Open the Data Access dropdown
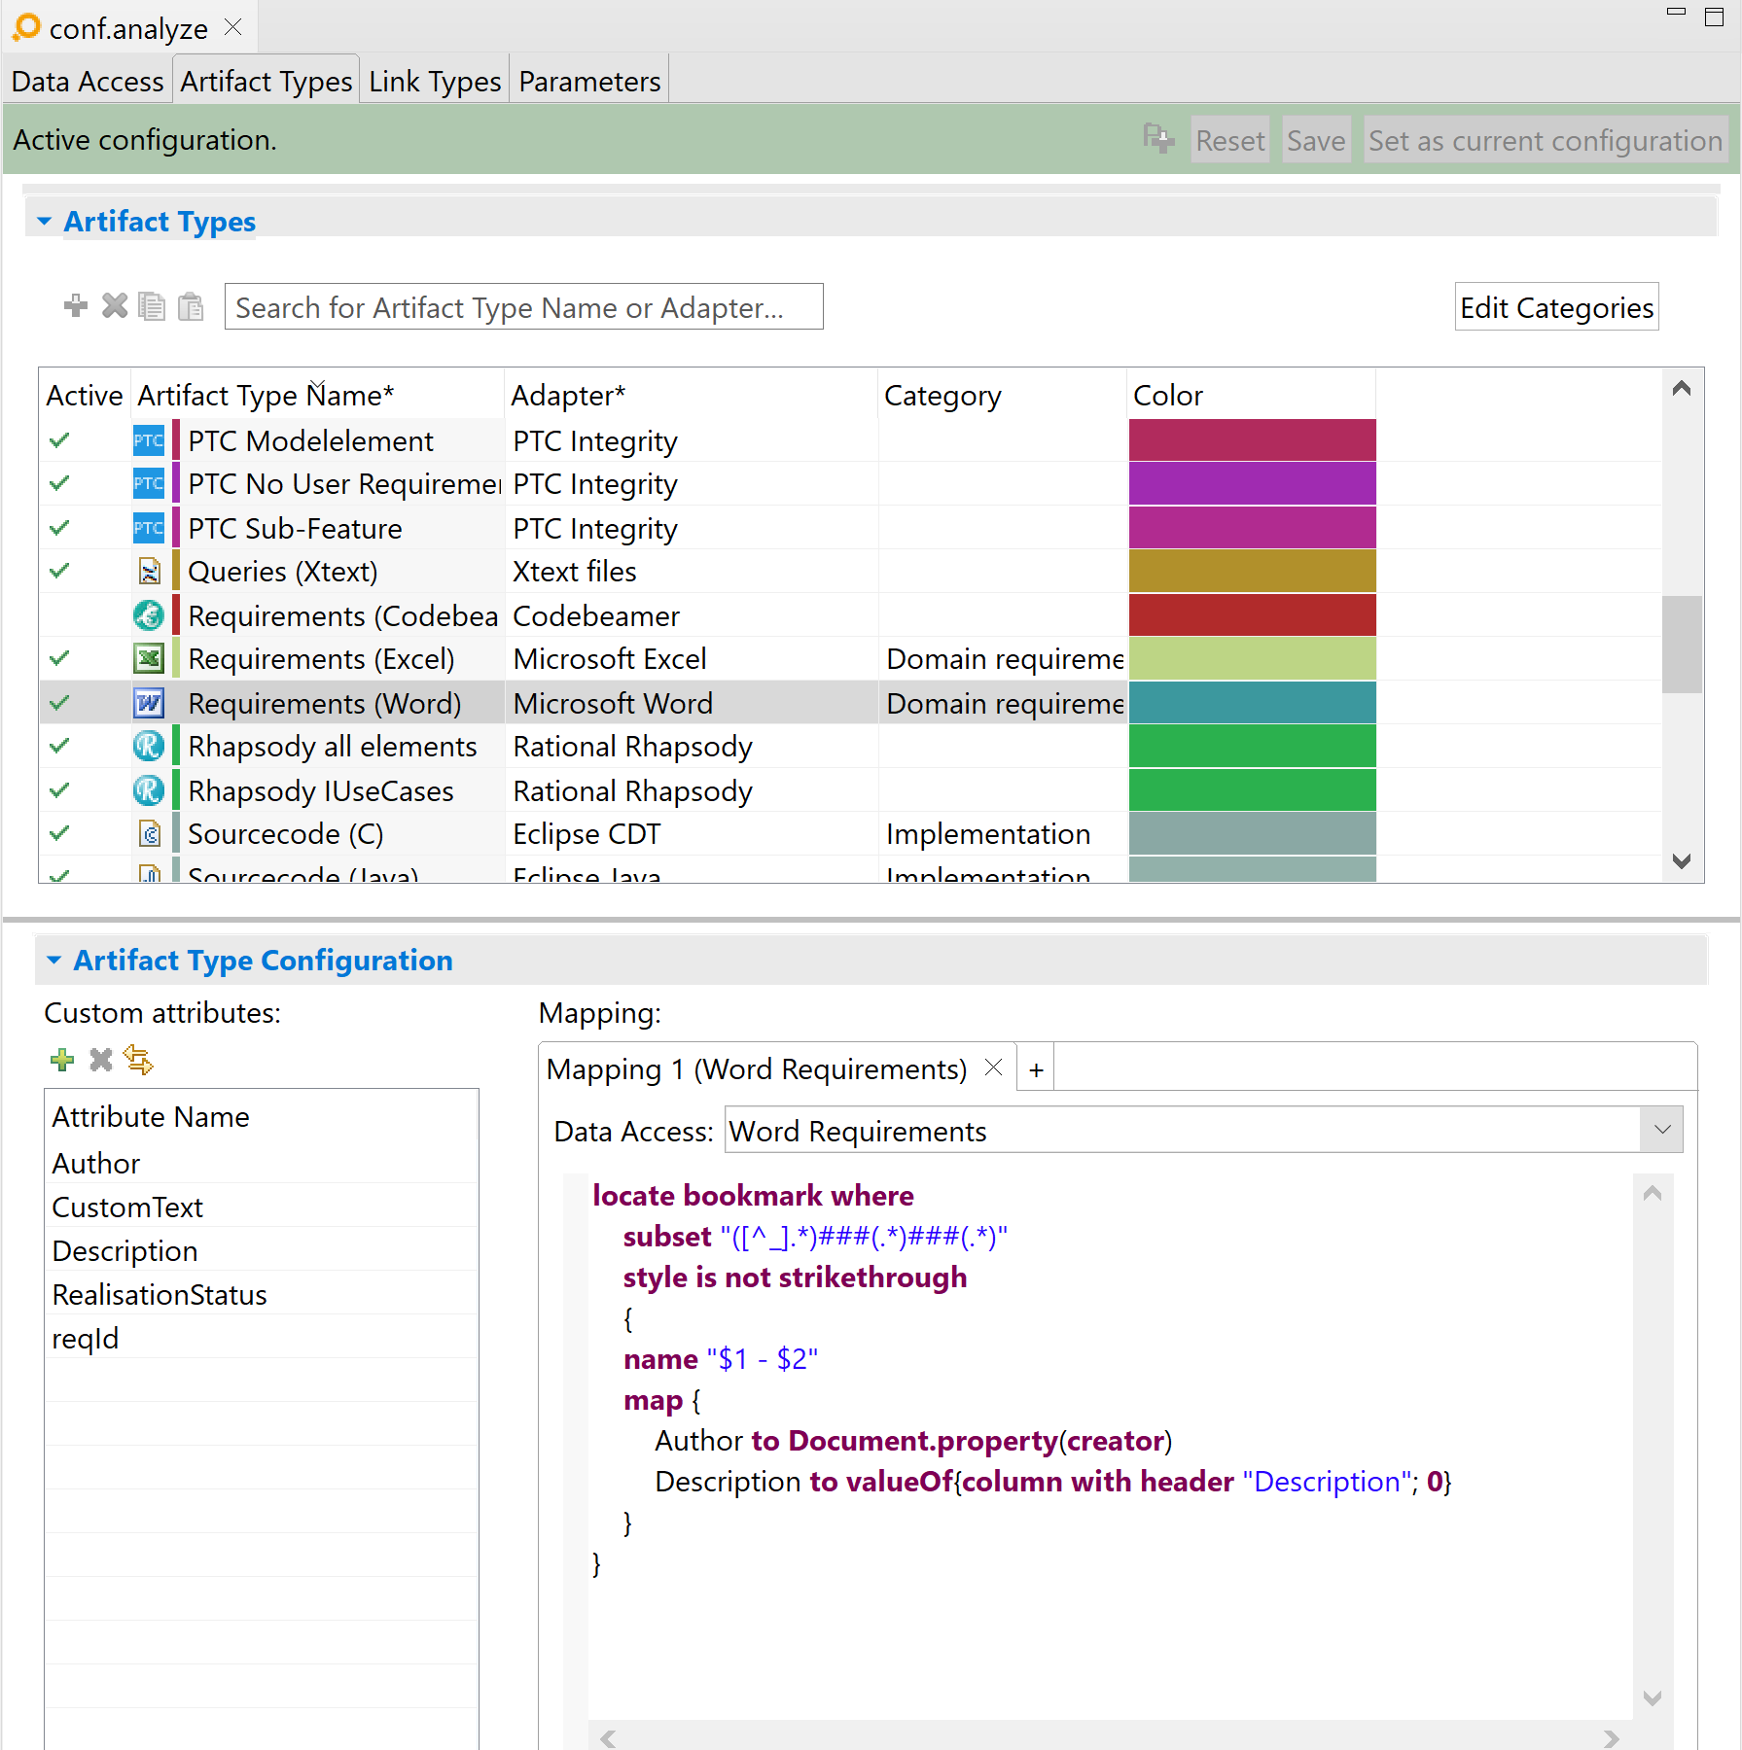This screenshot has width=1742, height=1750. coord(1661,1130)
